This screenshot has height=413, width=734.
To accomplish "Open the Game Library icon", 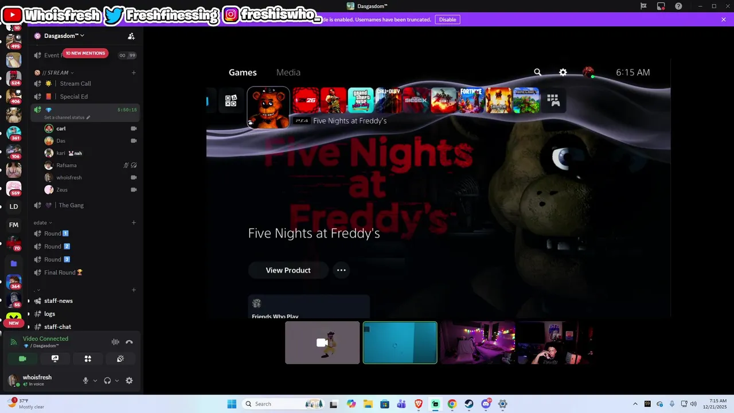I will coord(553,100).
